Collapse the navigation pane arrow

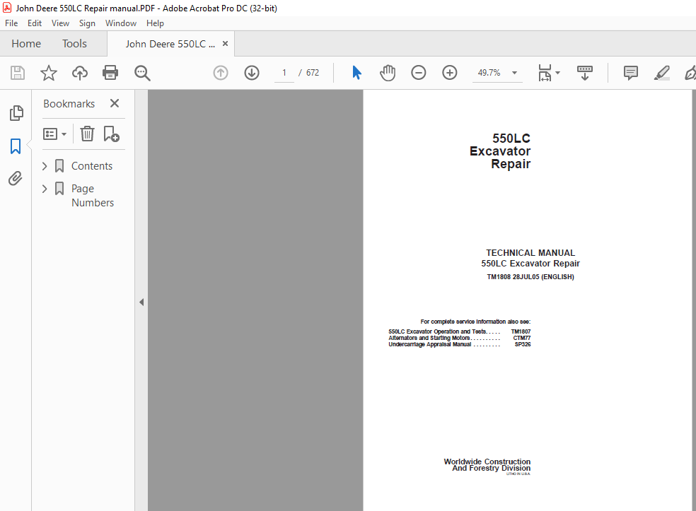point(141,302)
